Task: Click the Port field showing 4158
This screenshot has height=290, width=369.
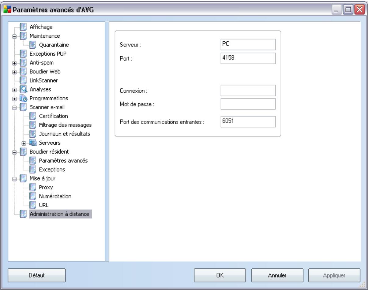Action: coord(248,58)
